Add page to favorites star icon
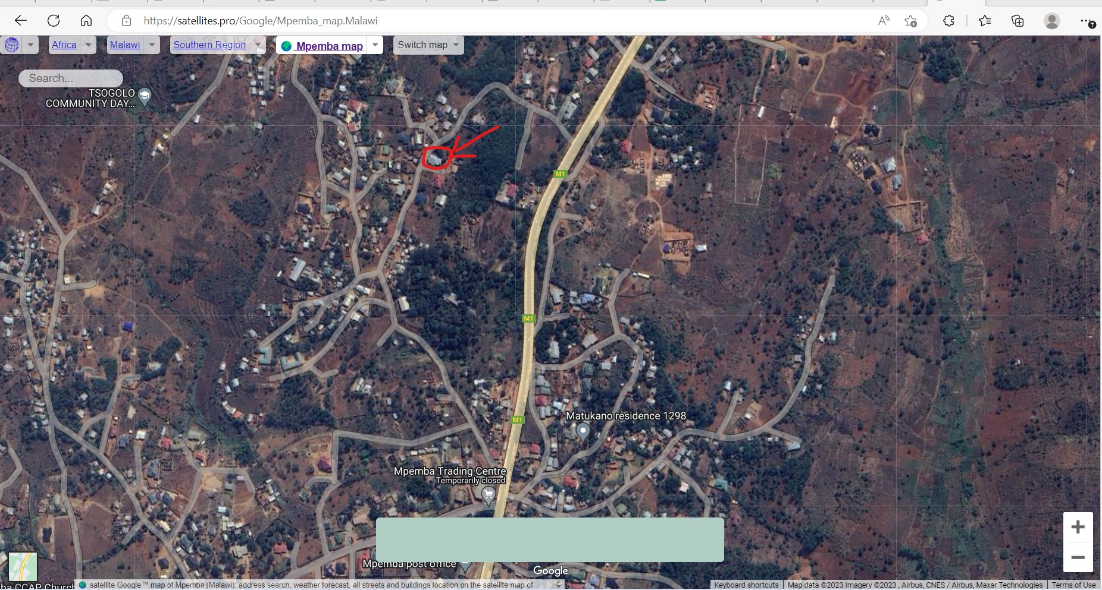 pos(910,21)
